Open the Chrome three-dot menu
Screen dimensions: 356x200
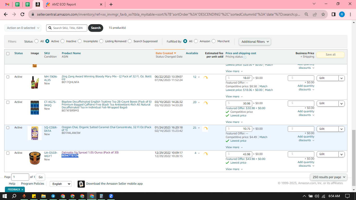pos(350,14)
